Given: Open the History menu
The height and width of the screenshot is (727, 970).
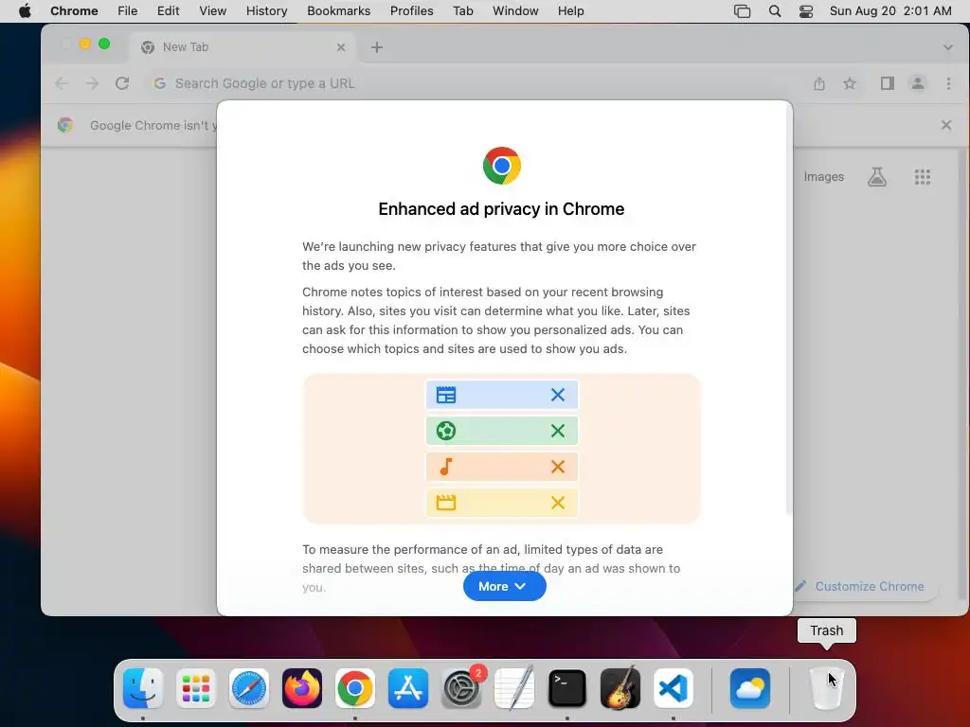Looking at the screenshot, I should click(266, 10).
